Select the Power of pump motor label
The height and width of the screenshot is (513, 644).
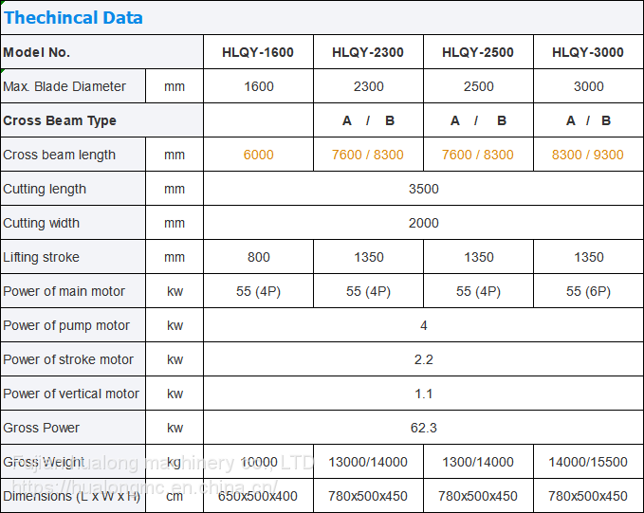point(66,325)
